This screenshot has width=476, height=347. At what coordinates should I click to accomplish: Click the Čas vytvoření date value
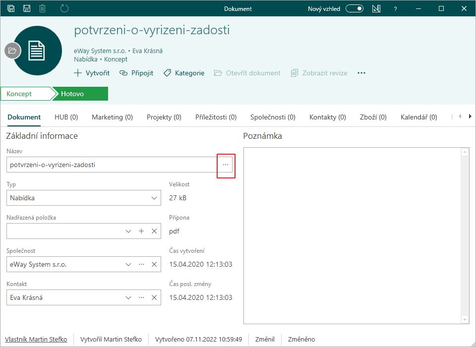(201, 264)
